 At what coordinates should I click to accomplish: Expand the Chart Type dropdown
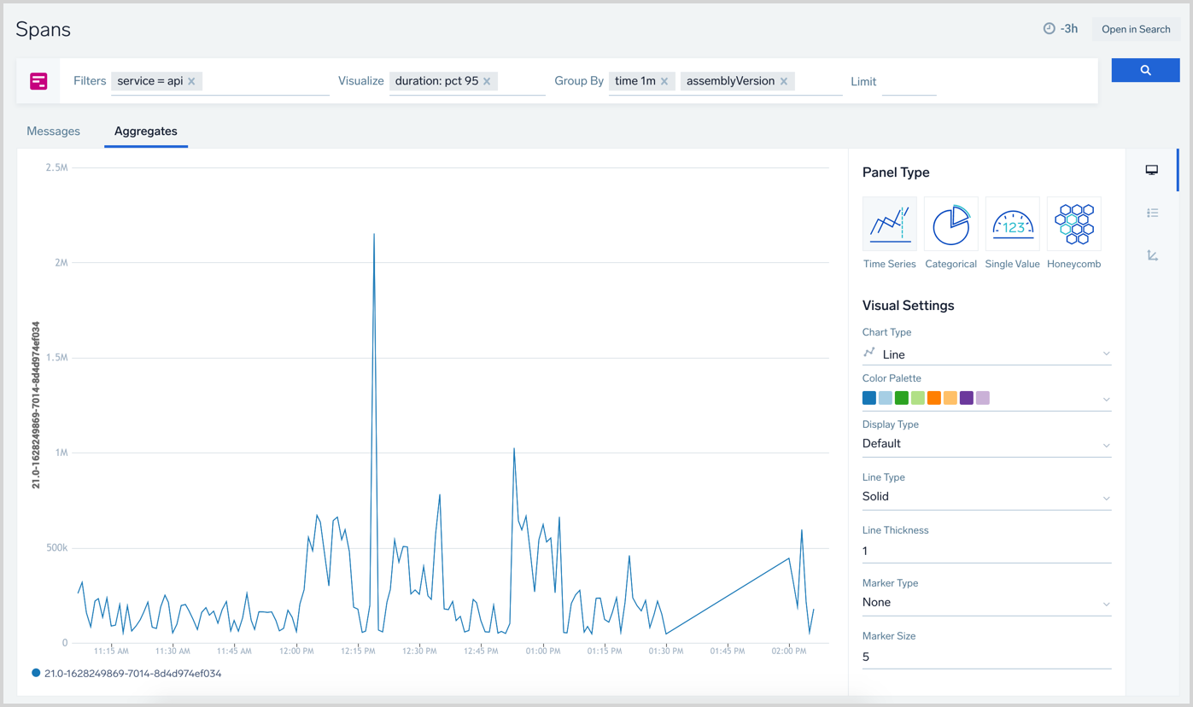(986, 354)
